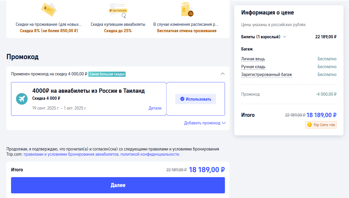Viewport: 349px width, 198px height.
Task: Click 'Скидка купившим авиабилеты' text
Action: [118, 24]
